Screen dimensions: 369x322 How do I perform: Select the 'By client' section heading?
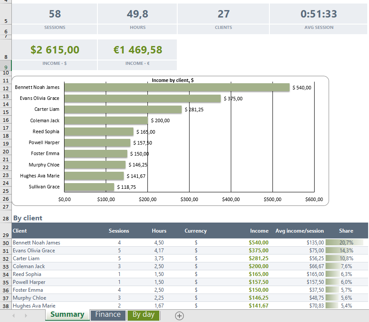28,218
